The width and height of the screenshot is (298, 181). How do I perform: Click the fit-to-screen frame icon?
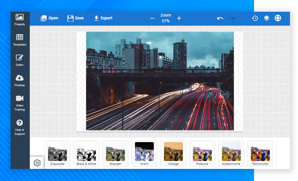(277, 18)
